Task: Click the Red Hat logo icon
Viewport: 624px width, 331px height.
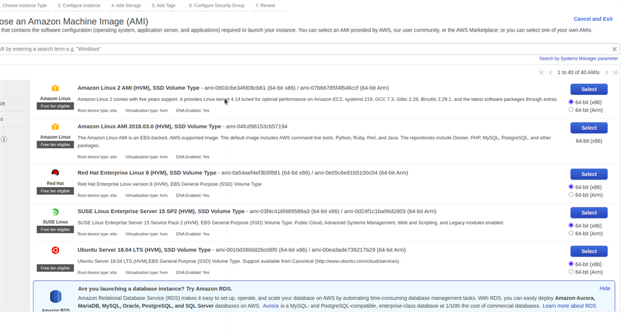Action: coord(55,173)
